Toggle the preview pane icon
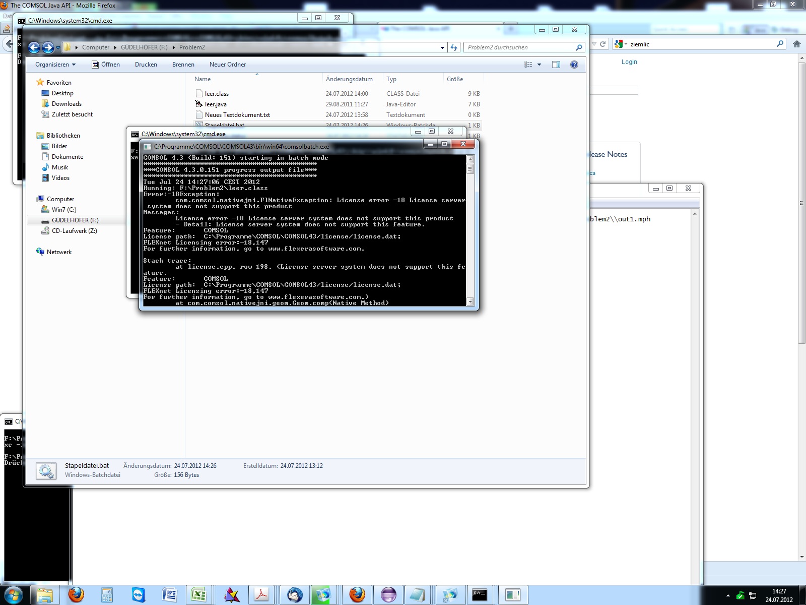Image resolution: width=806 pixels, height=605 pixels. coord(556,65)
